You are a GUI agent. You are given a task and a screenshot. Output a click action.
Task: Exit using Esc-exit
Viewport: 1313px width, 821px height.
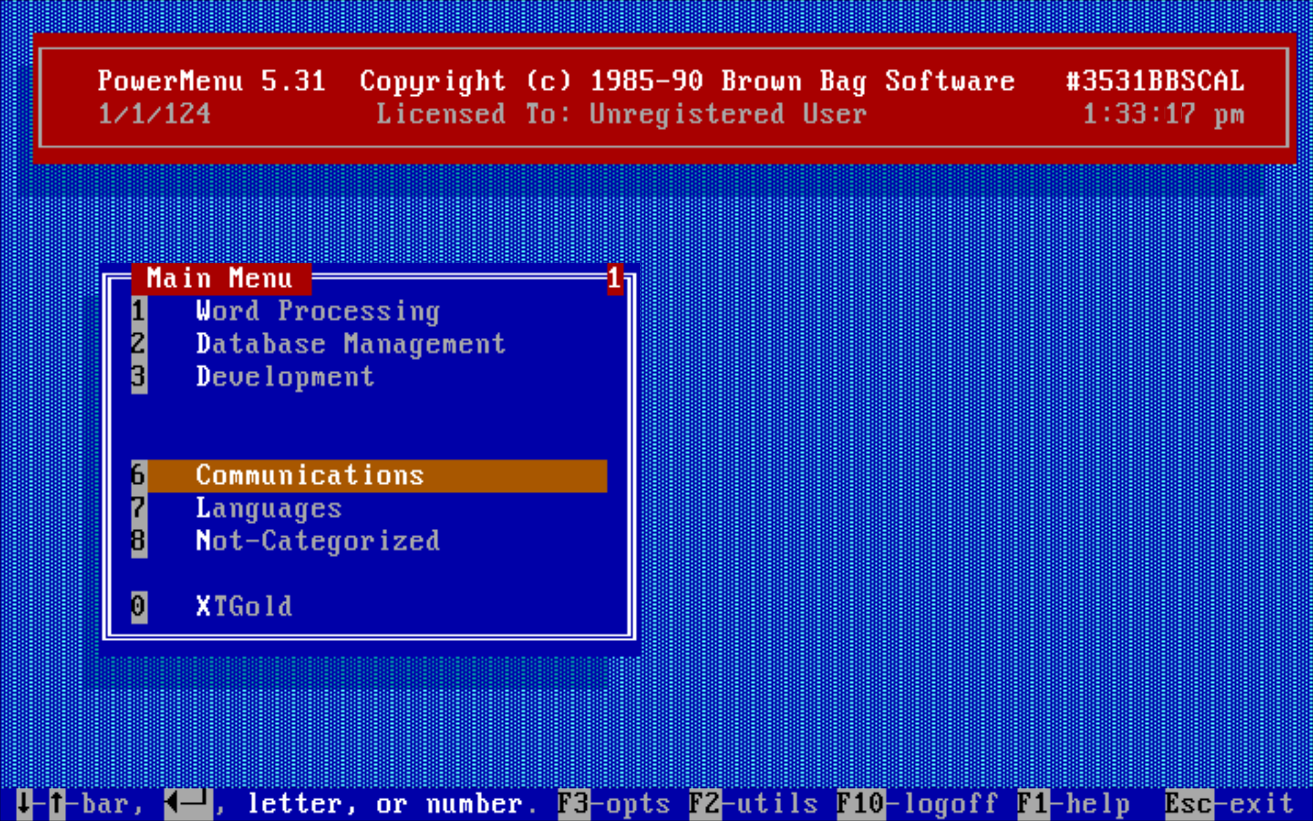1230,804
